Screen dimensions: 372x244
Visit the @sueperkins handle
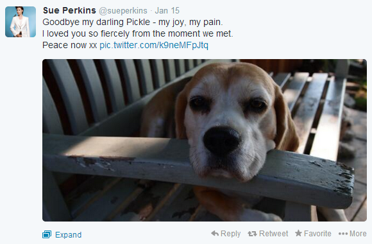[123, 11]
